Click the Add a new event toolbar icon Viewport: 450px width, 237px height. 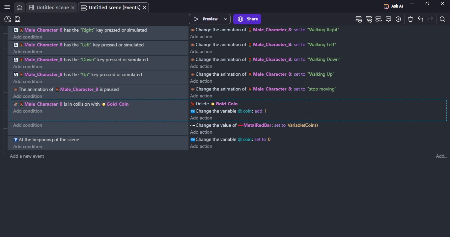tap(359, 19)
